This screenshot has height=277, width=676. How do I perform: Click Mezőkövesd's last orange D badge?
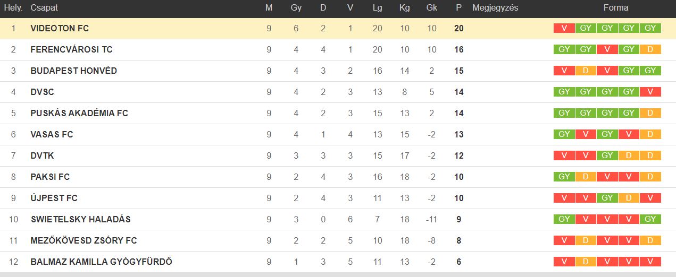pyautogui.click(x=650, y=240)
